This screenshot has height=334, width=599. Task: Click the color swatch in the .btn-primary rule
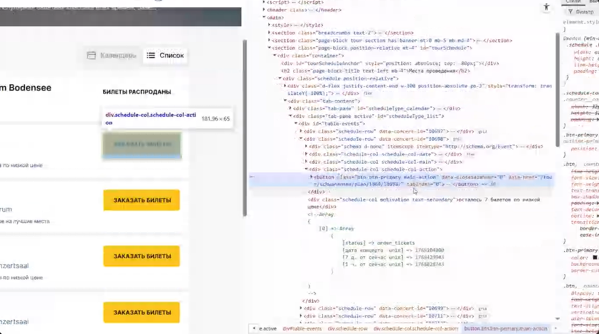click(594, 258)
